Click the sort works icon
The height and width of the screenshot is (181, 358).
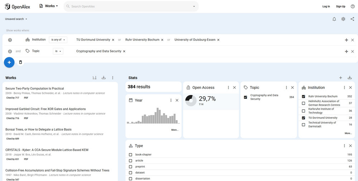(95, 77)
